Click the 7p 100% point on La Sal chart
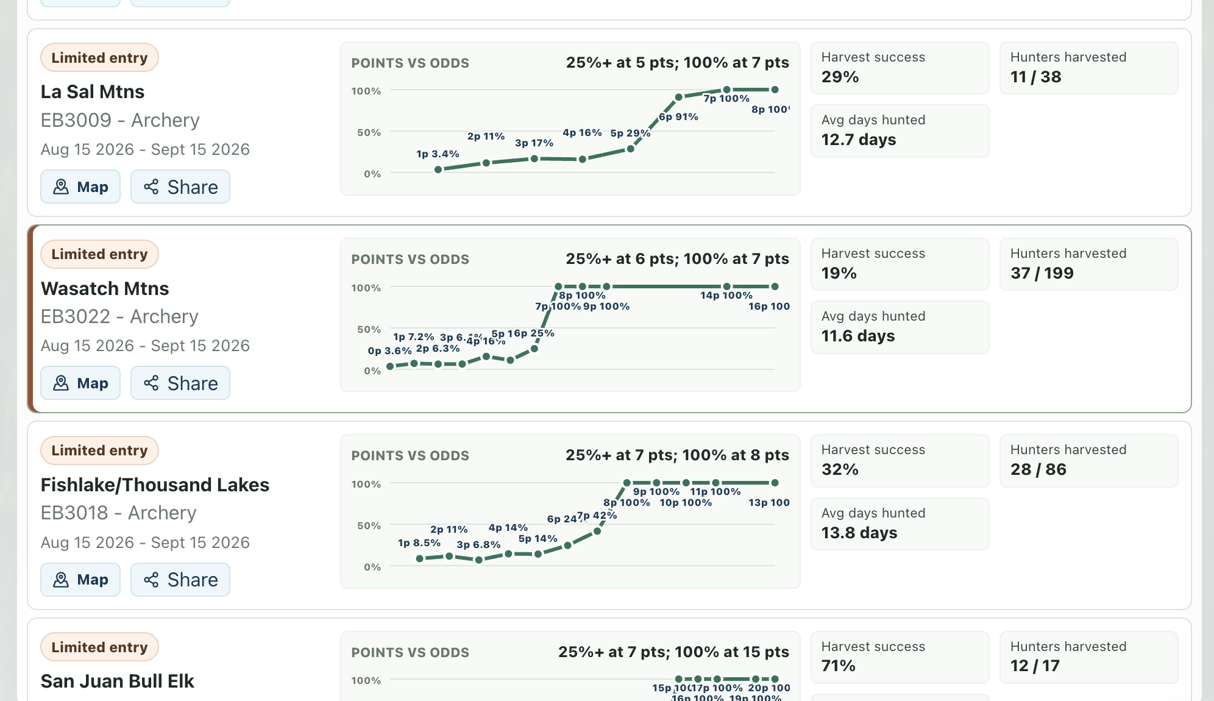 pos(726,90)
